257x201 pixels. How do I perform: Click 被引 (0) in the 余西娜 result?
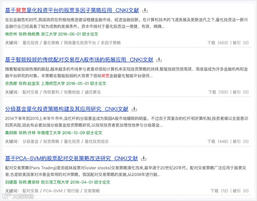241,92
